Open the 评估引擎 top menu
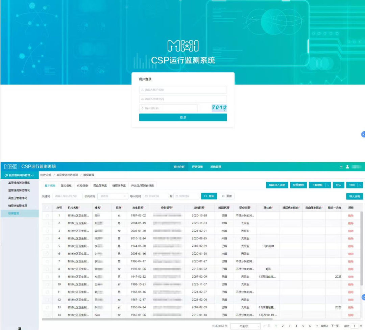The height and width of the screenshot is (330, 365). pos(197,167)
